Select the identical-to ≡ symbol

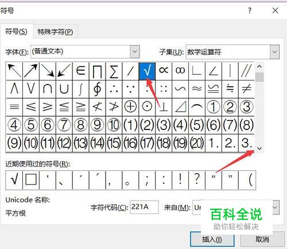coord(14,107)
